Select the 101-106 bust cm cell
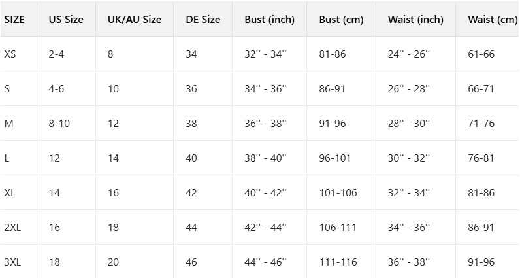Viewport: 520px width, 278px height. point(338,193)
